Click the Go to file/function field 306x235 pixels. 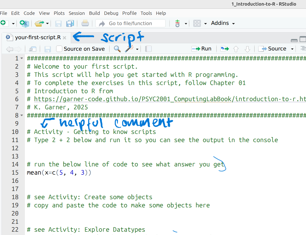point(131,23)
